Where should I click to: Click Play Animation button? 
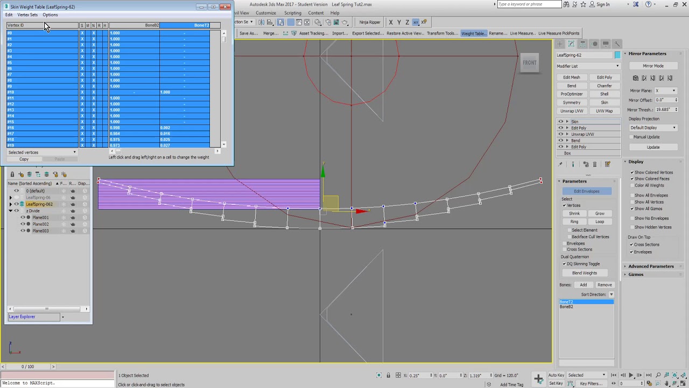[631, 375]
